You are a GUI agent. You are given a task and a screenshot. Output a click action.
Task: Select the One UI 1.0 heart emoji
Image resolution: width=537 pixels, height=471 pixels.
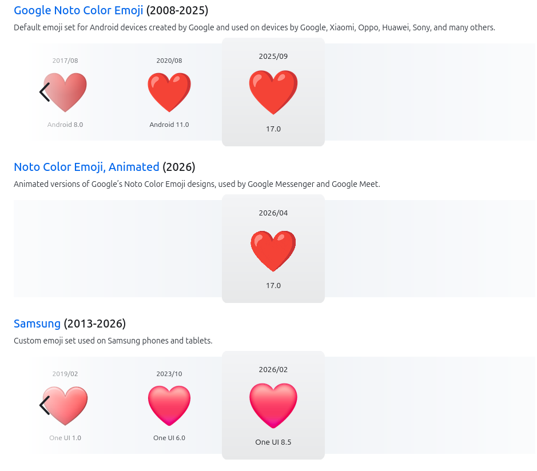[65, 406]
